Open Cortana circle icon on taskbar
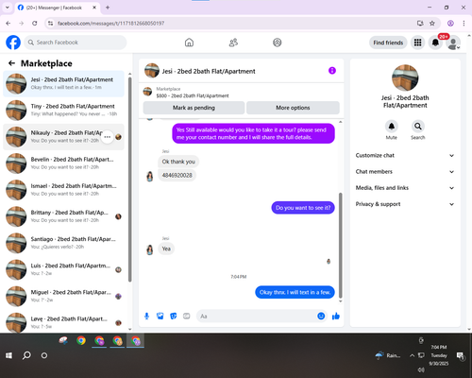Viewport: 472px width, 378px height. click(44, 355)
